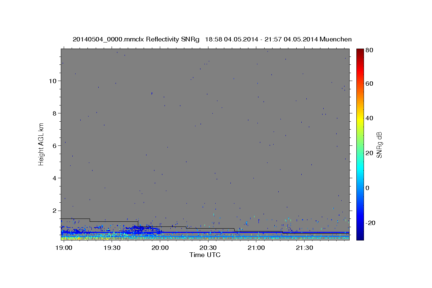432x288 pixels.
Task: Click the dark blue bottom of the colorbar
Action: point(360,237)
